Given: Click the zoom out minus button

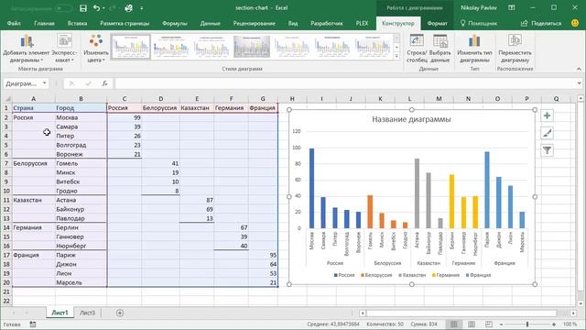Looking at the screenshot, I should click(501, 324).
